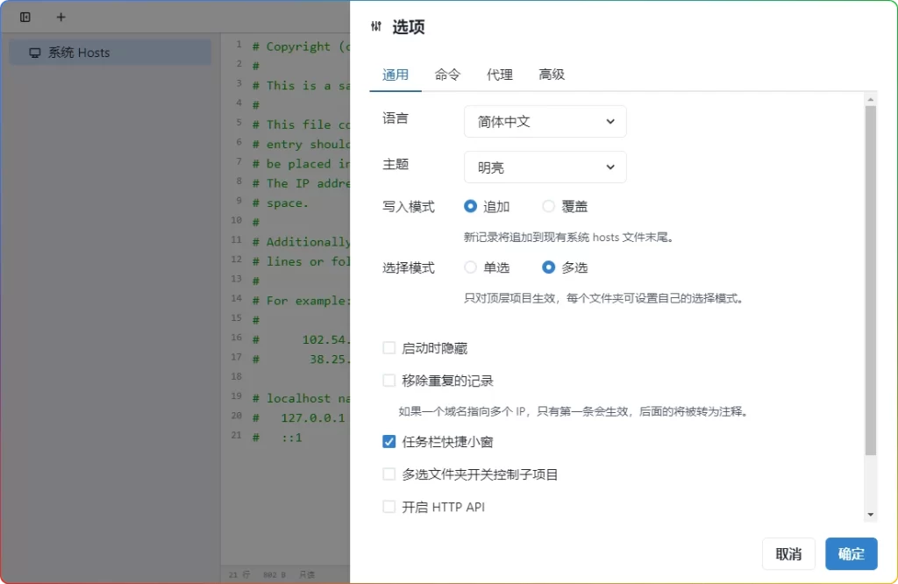Enable the 启动时隐藏 checkbox

pos(388,347)
